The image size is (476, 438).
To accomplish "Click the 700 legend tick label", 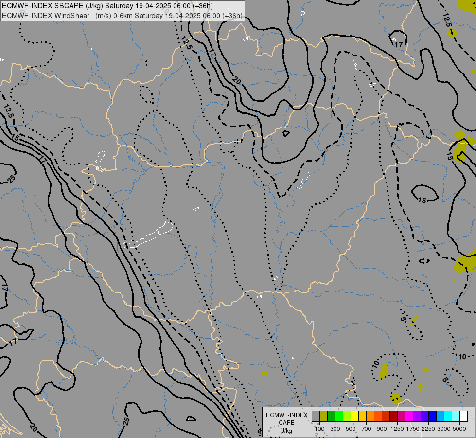I will point(367,429).
